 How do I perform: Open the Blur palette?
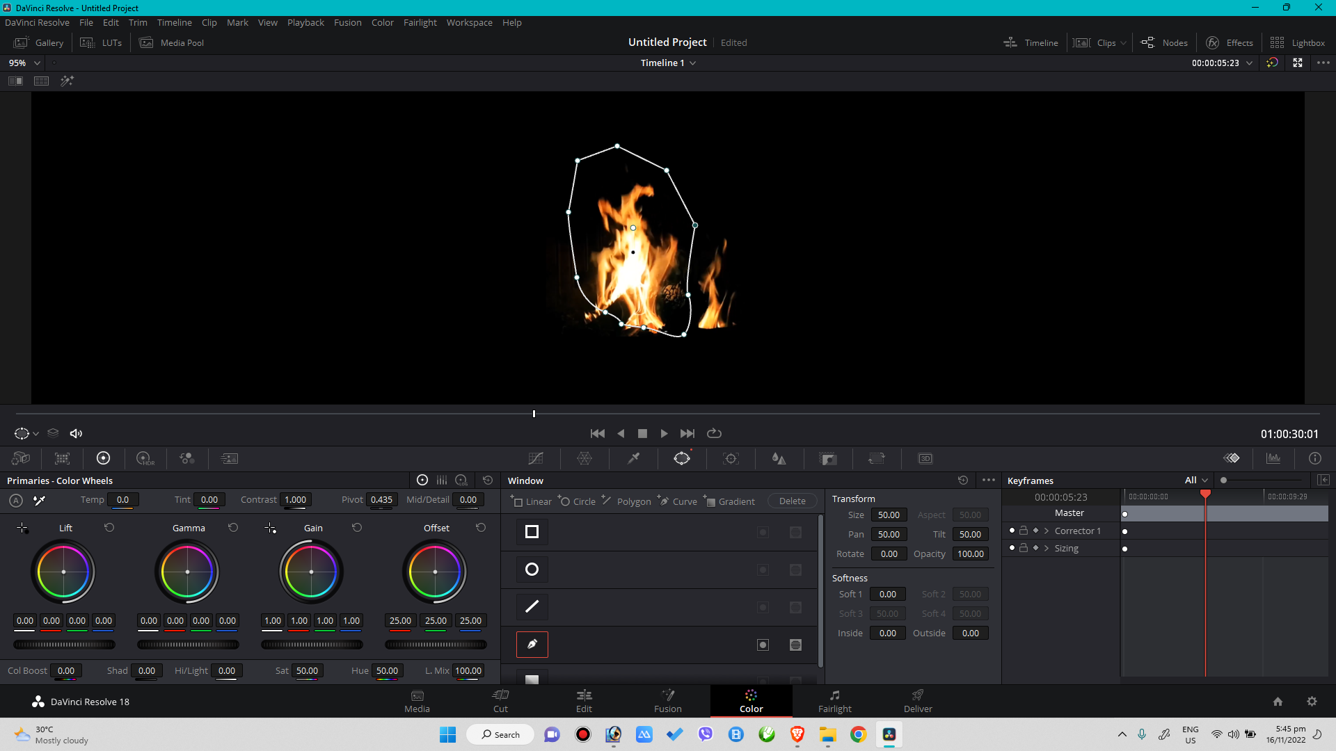(779, 458)
